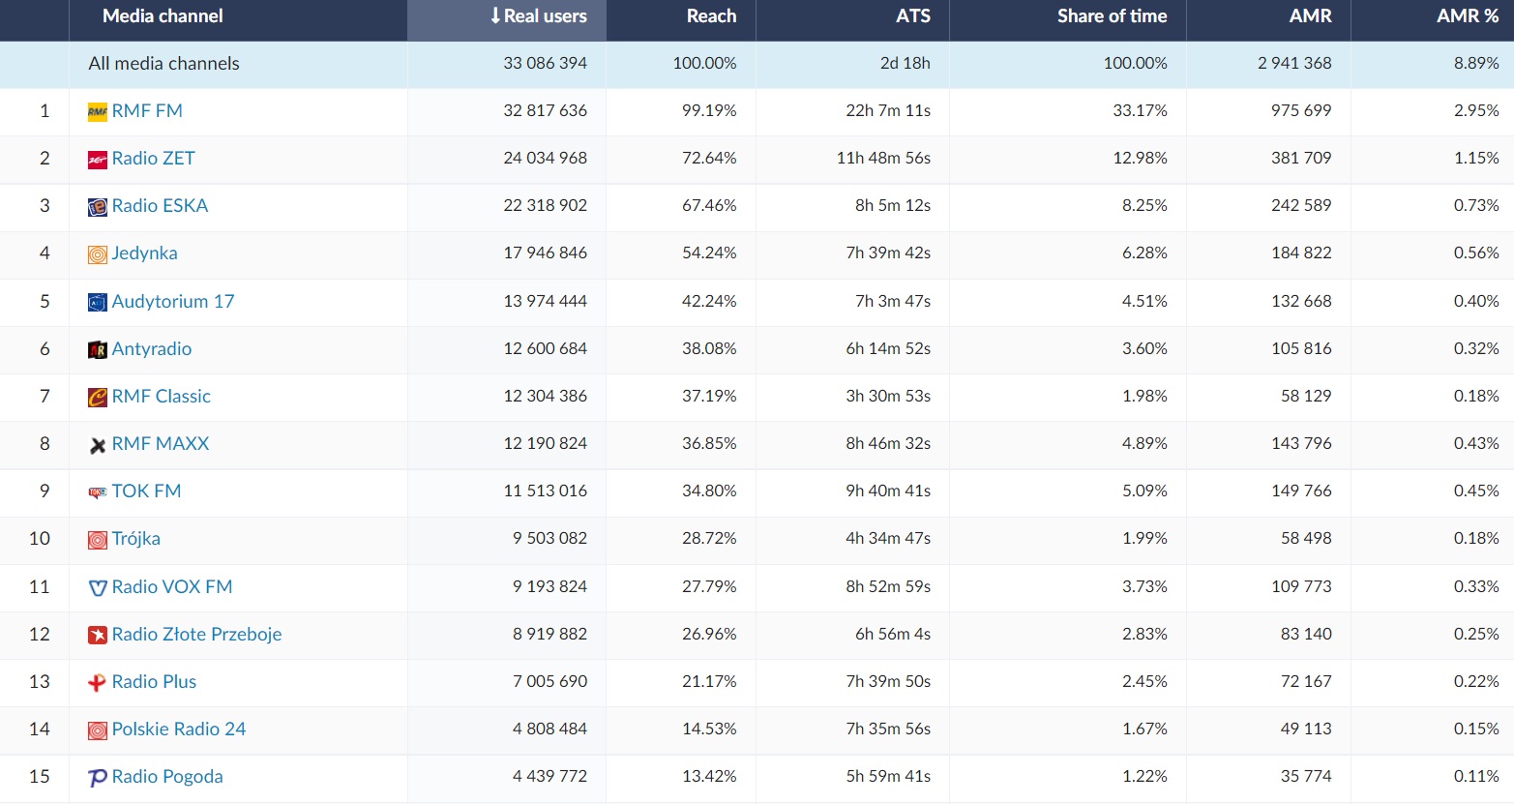Click the RMF Classic logo icon
Image resolution: width=1514 pixels, height=804 pixels.
pyautogui.click(x=97, y=397)
